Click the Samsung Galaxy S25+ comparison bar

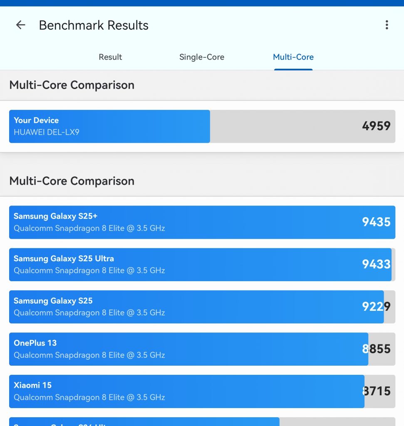[166, 222]
